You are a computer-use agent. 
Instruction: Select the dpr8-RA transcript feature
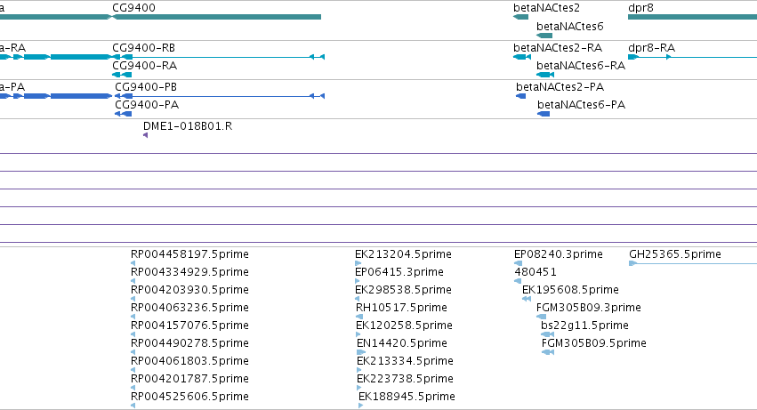[692, 57]
